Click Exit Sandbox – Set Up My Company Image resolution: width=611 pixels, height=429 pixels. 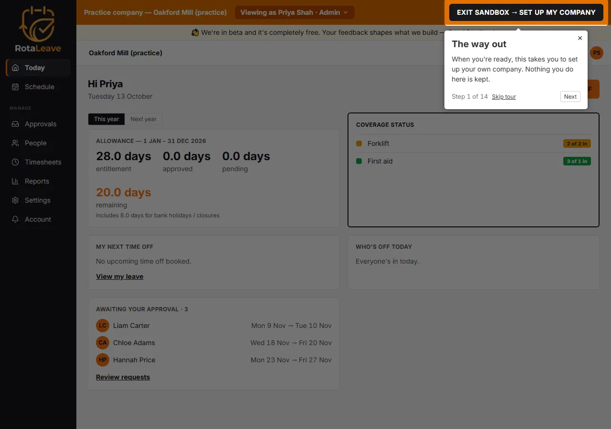pos(526,12)
